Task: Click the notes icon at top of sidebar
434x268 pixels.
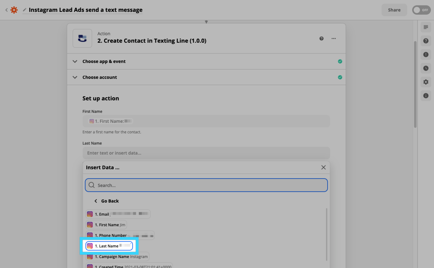Action: pyautogui.click(x=426, y=27)
